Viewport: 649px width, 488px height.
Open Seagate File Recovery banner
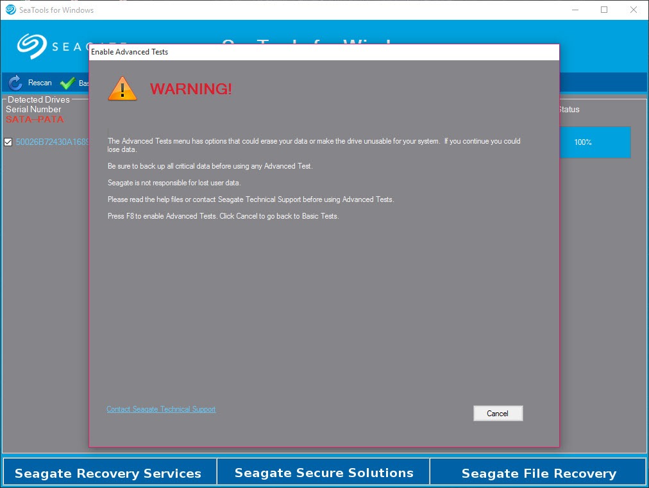click(x=539, y=473)
